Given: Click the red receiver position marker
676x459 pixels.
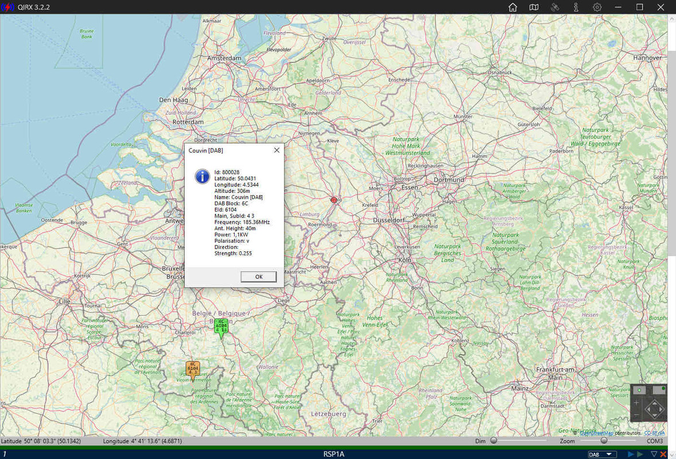Looking at the screenshot, I should point(333,200).
